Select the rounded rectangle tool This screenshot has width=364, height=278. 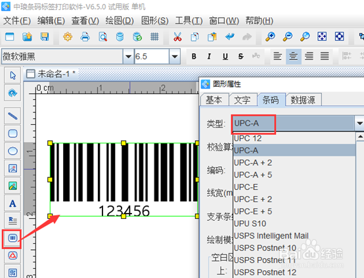12,133
